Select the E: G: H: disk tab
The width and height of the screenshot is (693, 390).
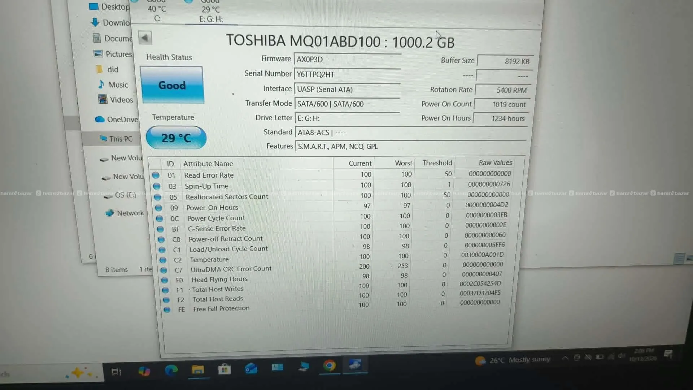click(211, 12)
